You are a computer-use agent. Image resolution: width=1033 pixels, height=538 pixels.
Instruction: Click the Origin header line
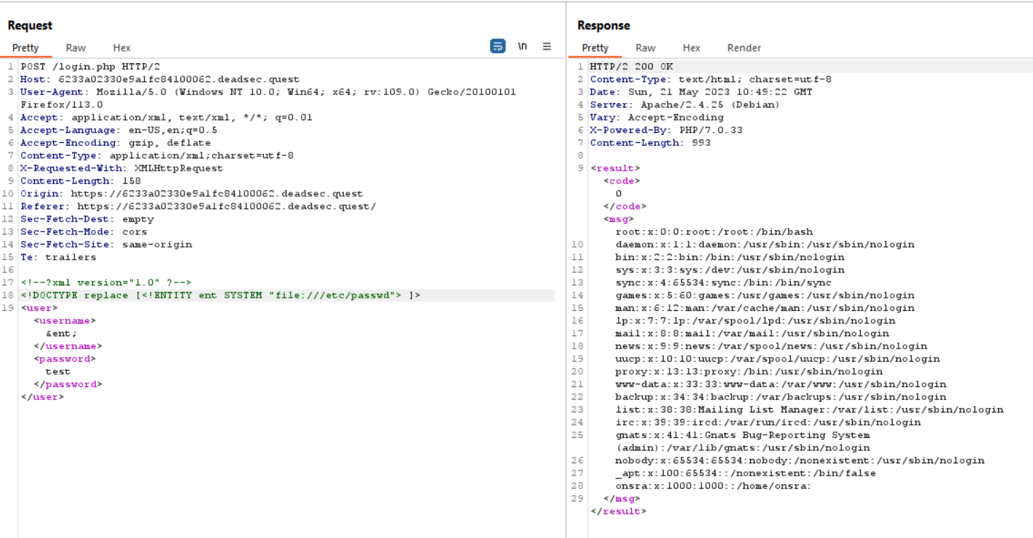point(191,194)
